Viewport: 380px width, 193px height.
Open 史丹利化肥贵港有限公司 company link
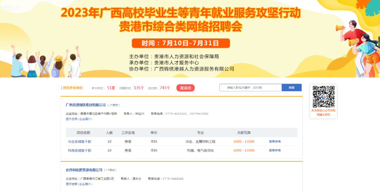(x=84, y=170)
